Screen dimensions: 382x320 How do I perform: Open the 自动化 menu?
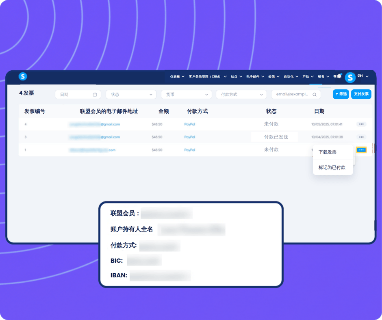pyautogui.click(x=291, y=76)
